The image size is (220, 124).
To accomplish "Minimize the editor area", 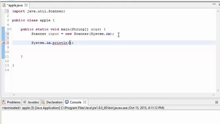I will point(214,4).
